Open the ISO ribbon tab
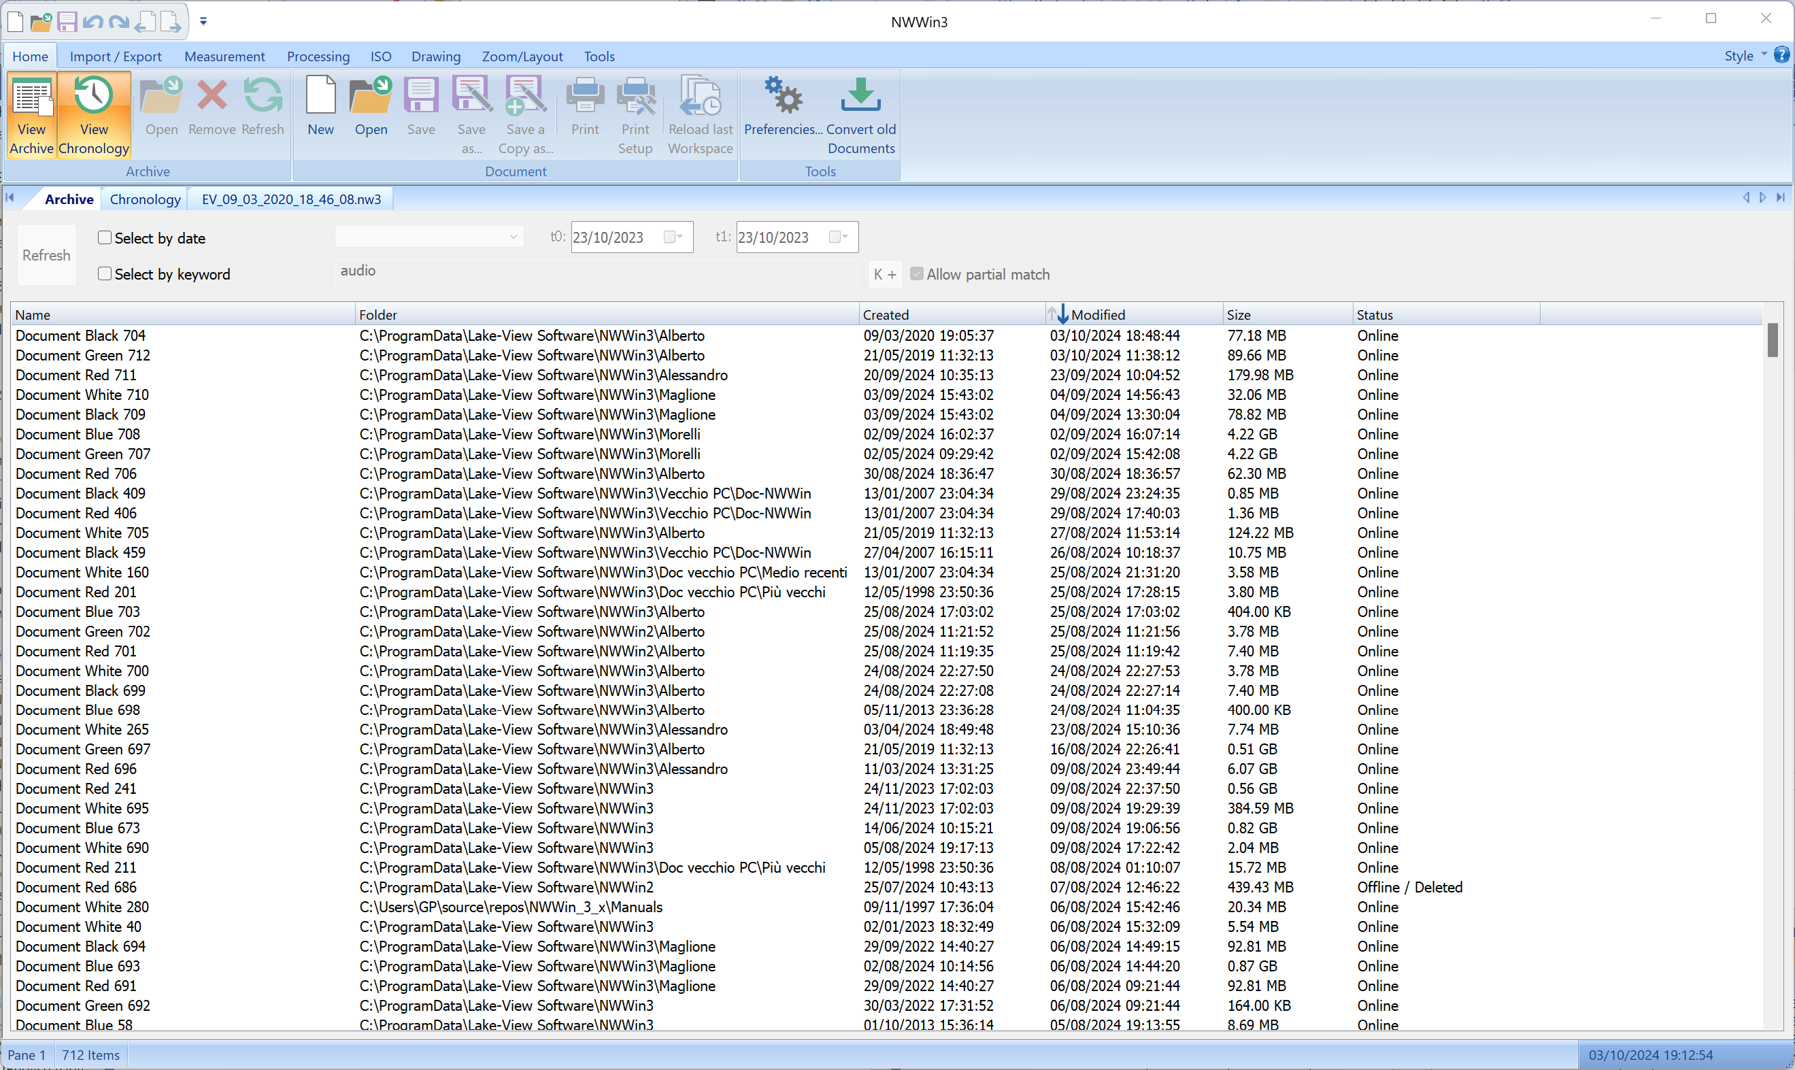1795x1070 pixels. tap(381, 56)
